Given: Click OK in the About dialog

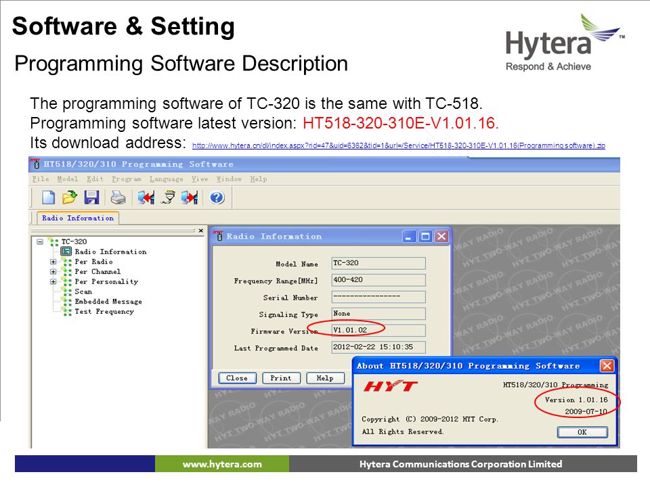Looking at the screenshot, I should coord(582,432).
